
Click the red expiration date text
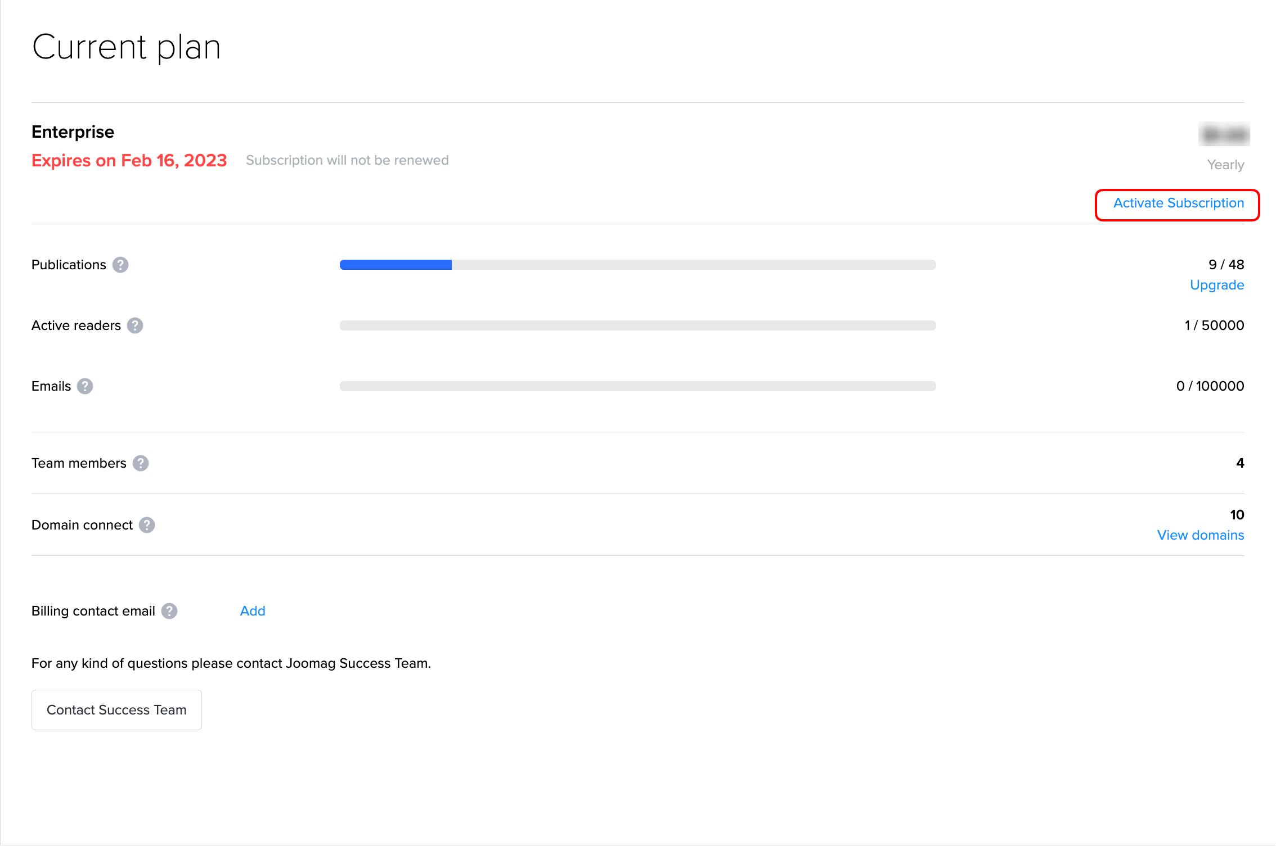[x=129, y=161]
